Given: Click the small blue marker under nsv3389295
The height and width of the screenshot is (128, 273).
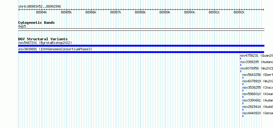Looking at the screenshot, I should click(x=241, y=65).
